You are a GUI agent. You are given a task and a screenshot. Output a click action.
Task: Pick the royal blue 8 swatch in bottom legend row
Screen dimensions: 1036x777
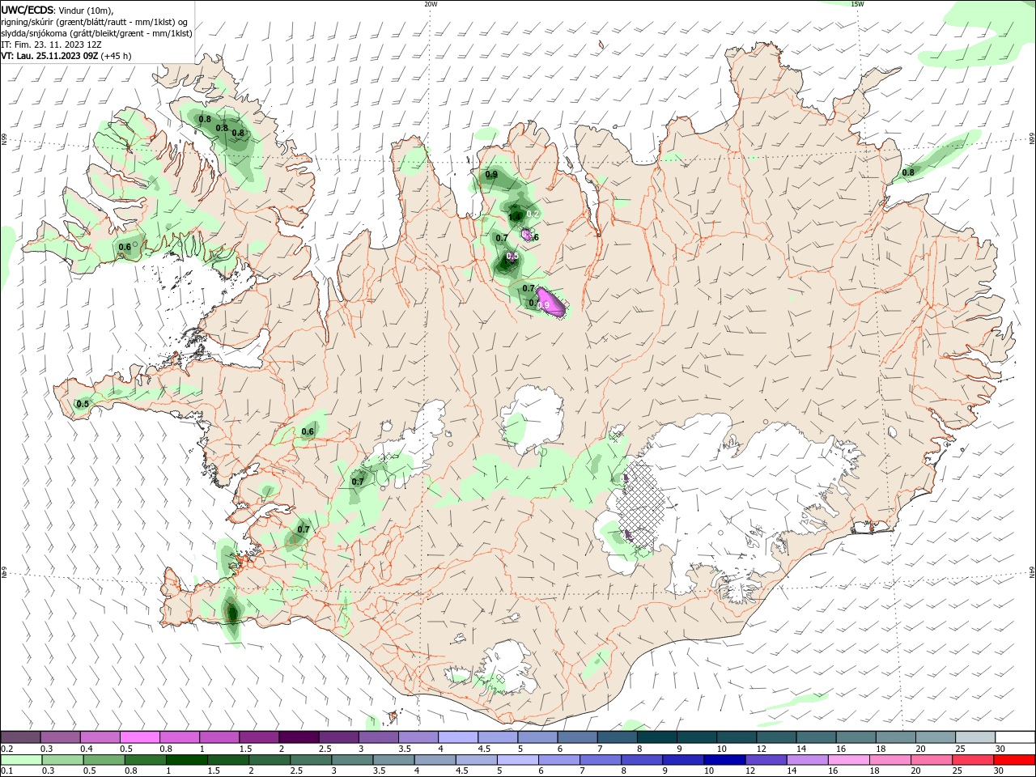(x=641, y=760)
